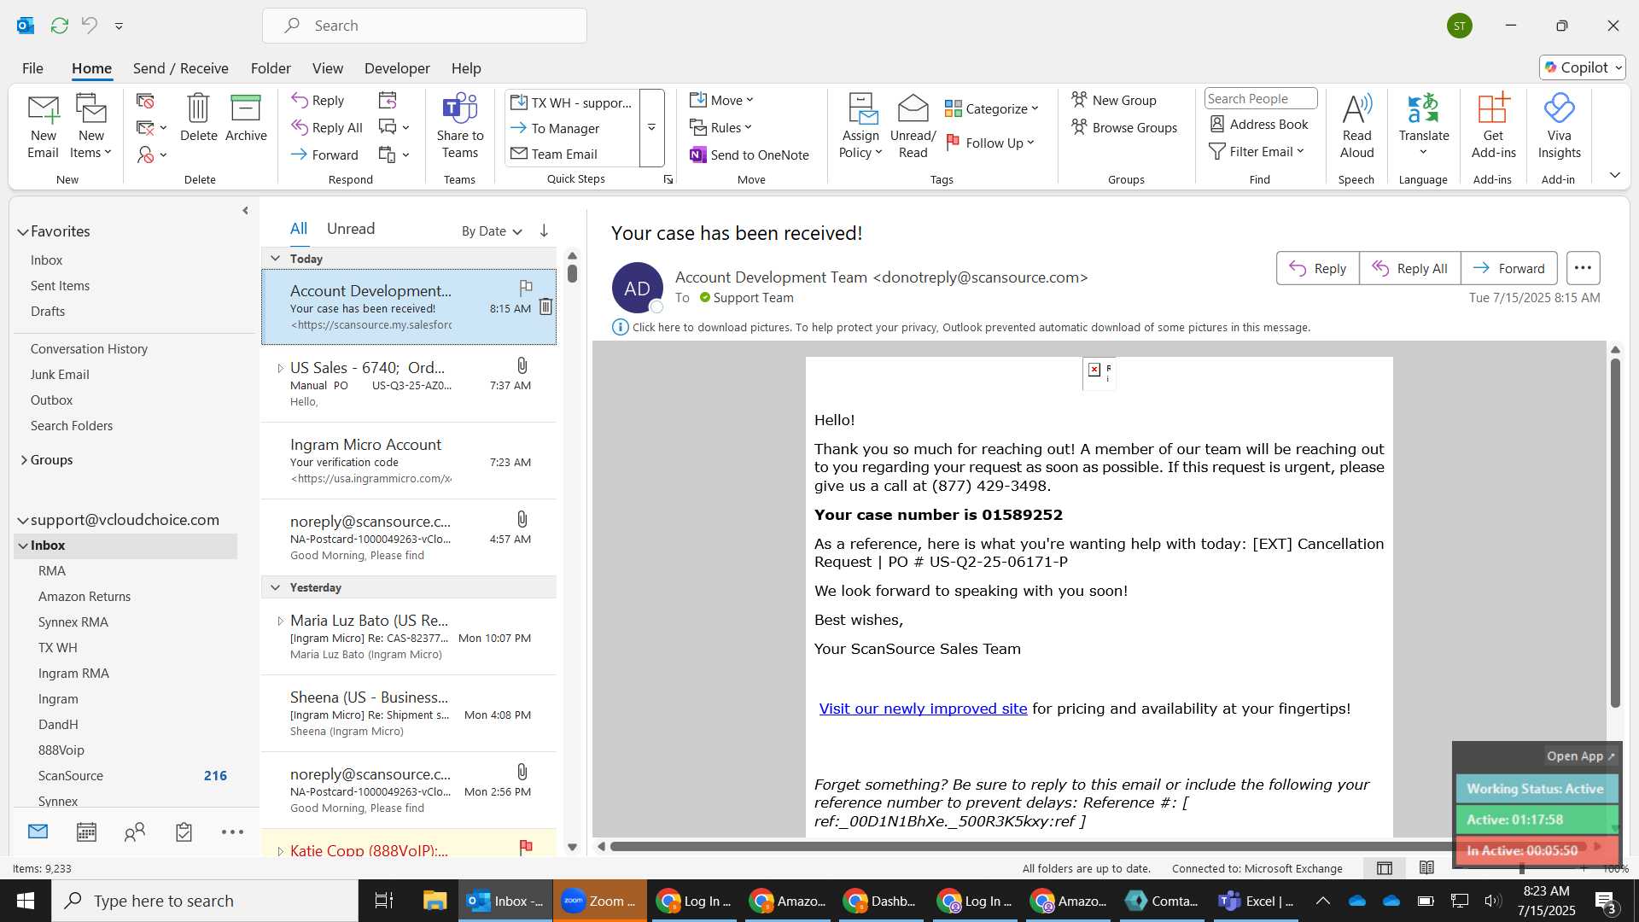Open Follow Up flag menu
This screenshot has height=922, width=1639.
coord(990,143)
